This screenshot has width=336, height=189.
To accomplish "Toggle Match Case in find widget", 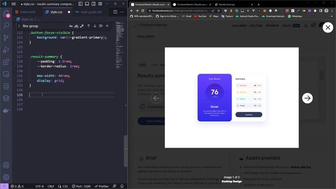I will [71, 26].
